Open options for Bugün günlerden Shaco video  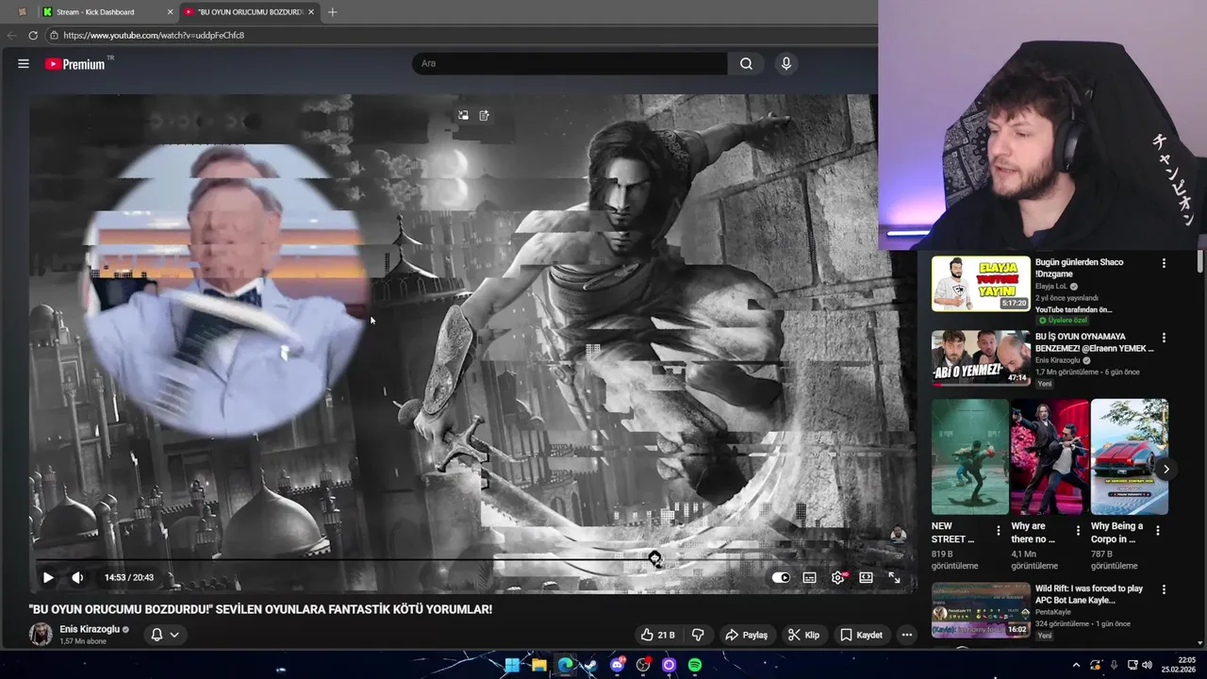click(x=1164, y=263)
